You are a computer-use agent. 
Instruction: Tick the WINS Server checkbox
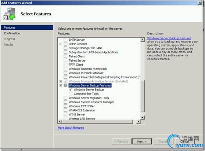(x=65, y=114)
